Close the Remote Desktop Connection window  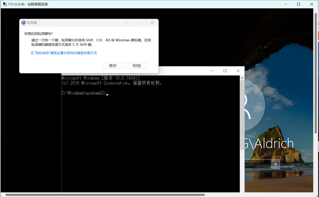pyautogui.click(x=312, y=4)
